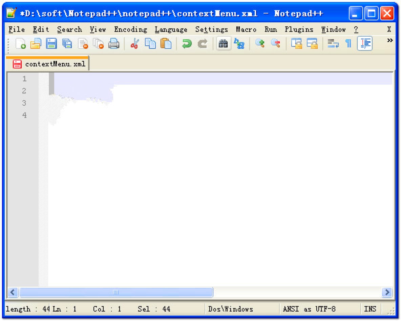The width and height of the screenshot is (401, 321).
Task: Save the current file
Action: point(51,44)
